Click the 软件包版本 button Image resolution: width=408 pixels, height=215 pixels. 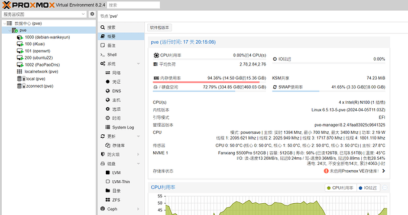(160, 28)
